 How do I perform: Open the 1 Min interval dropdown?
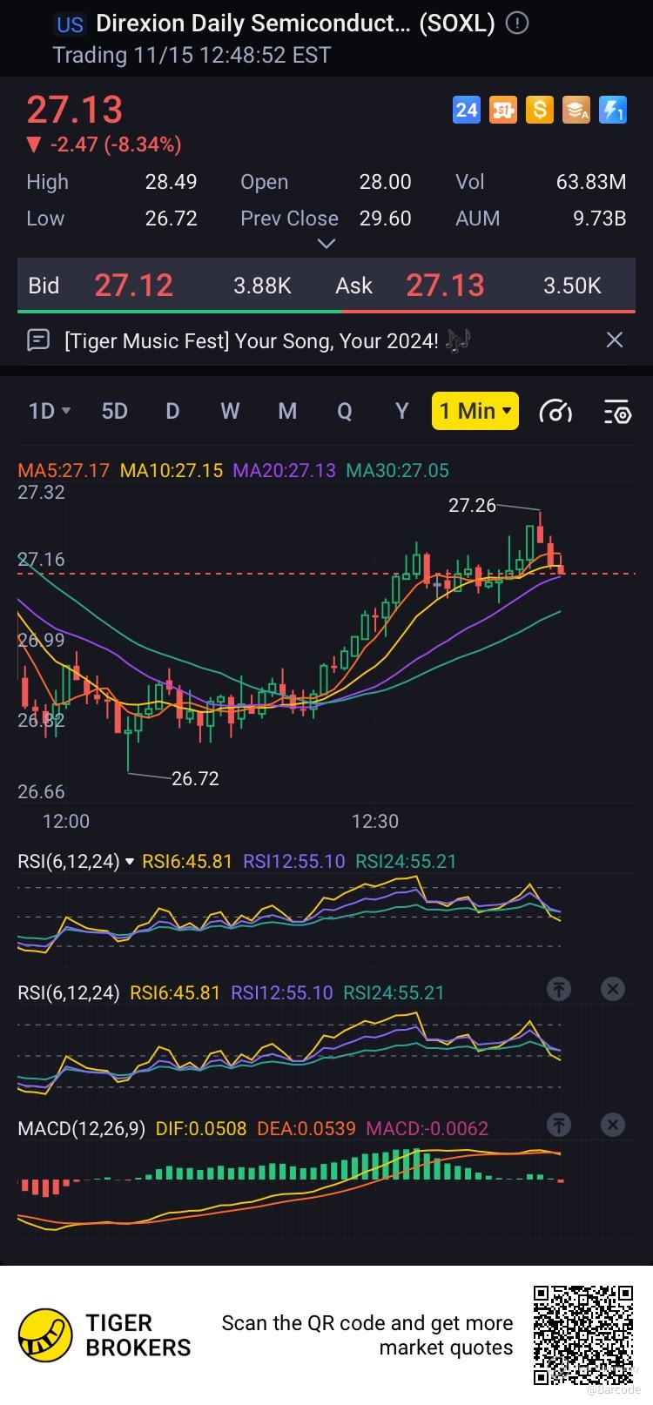pyautogui.click(x=475, y=411)
